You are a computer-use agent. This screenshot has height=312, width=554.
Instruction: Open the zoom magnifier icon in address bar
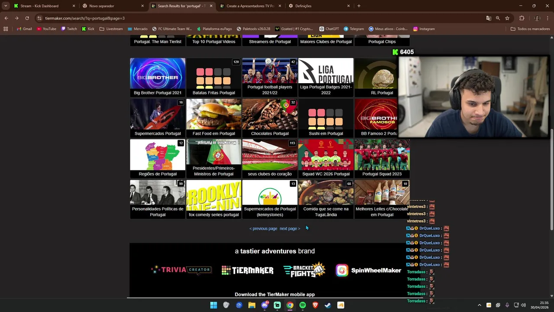coord(498,18)
